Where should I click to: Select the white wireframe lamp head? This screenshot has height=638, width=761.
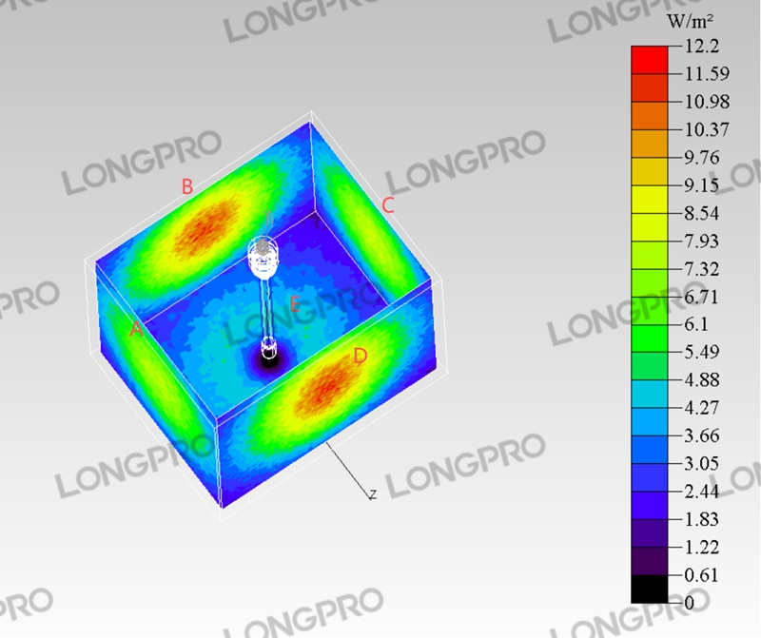click(x=263, y=255)
